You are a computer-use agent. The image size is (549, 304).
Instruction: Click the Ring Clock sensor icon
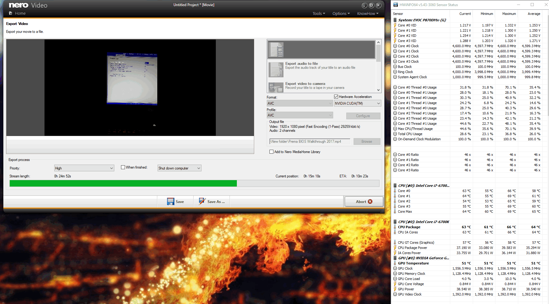point(395,72)
